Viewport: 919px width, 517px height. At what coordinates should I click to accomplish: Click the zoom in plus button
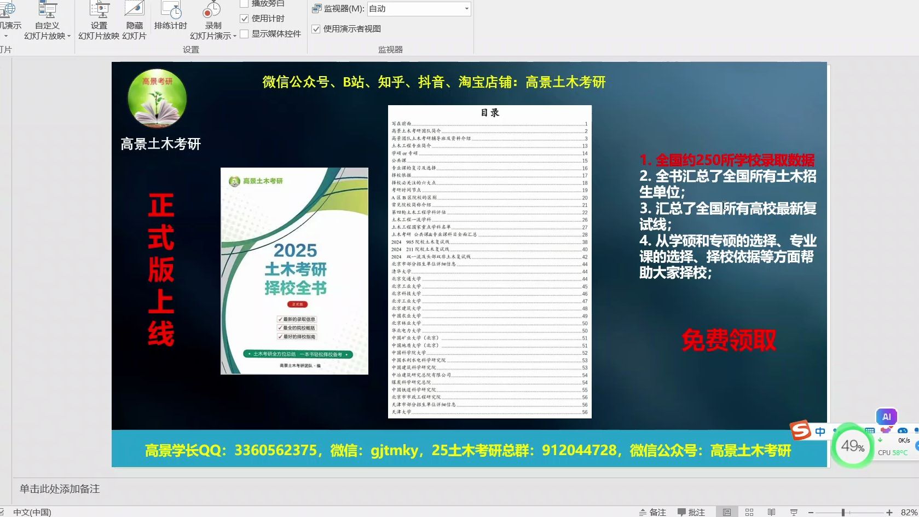click(x=889, y=513)
